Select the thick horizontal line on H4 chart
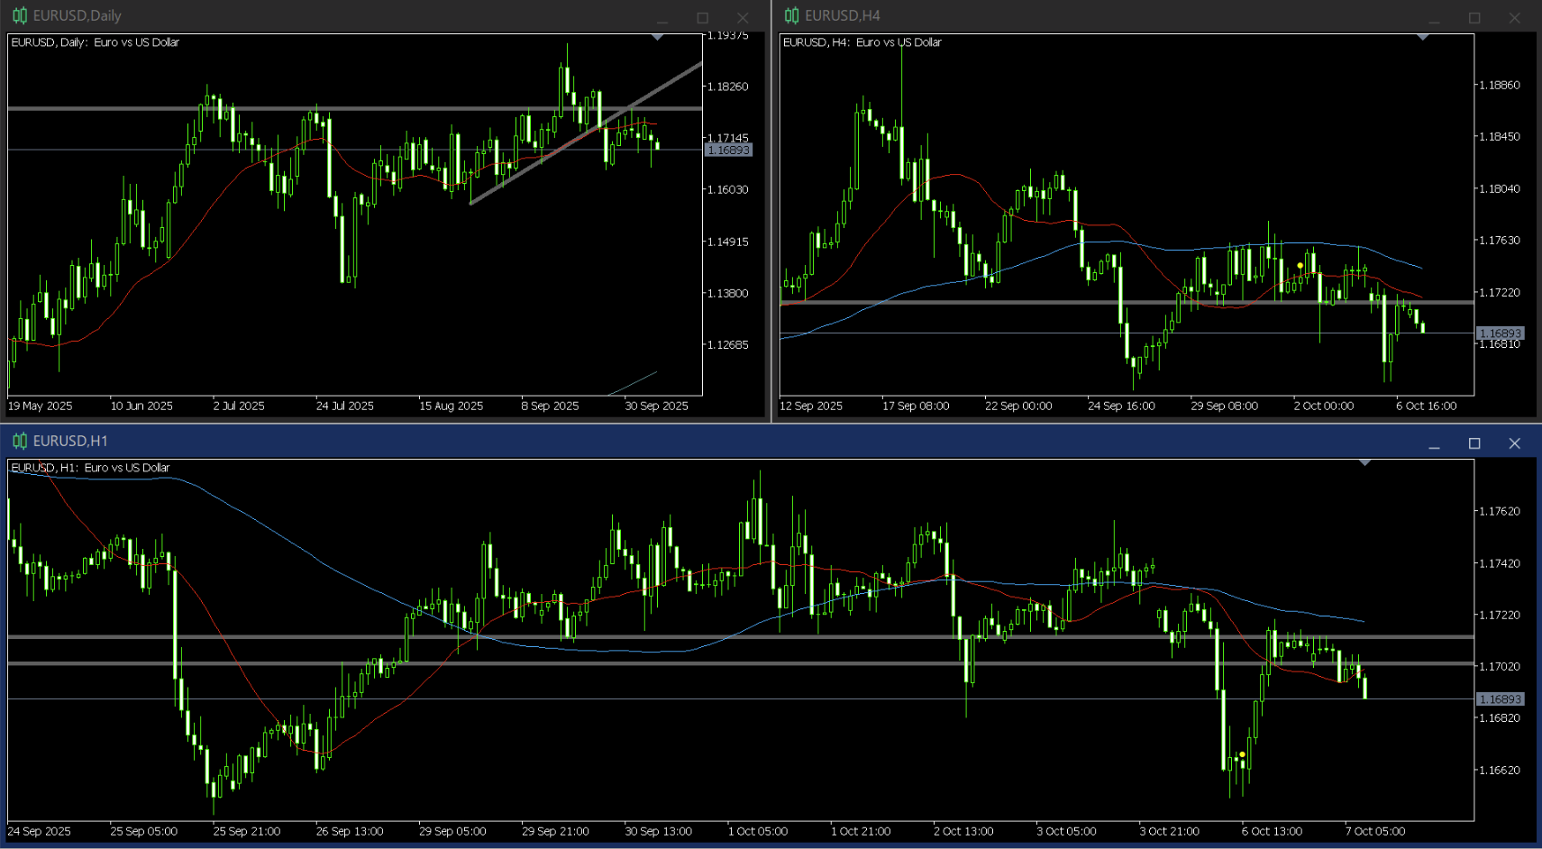Viewport: 1542px width, 849px height. pyautogui.click(x=946, y=302)
